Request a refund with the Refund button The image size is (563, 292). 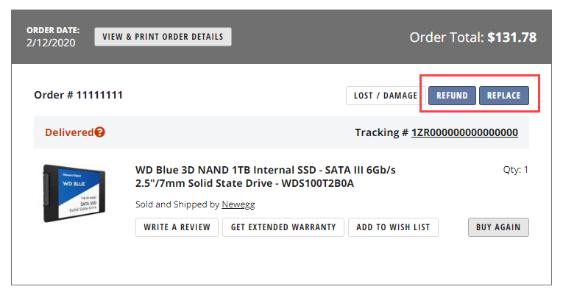[x=452, y=96]
